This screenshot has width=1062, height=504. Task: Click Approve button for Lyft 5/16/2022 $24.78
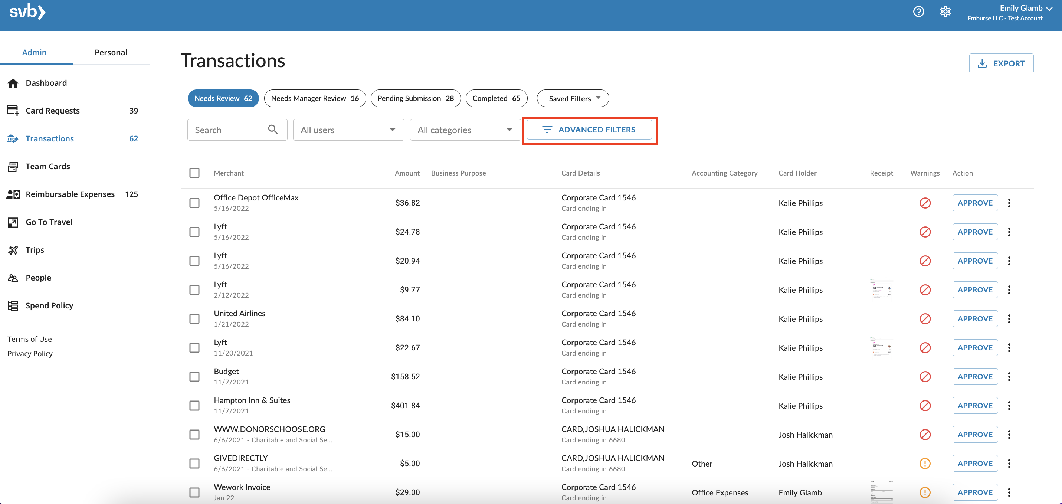click(x=975, y=232)
